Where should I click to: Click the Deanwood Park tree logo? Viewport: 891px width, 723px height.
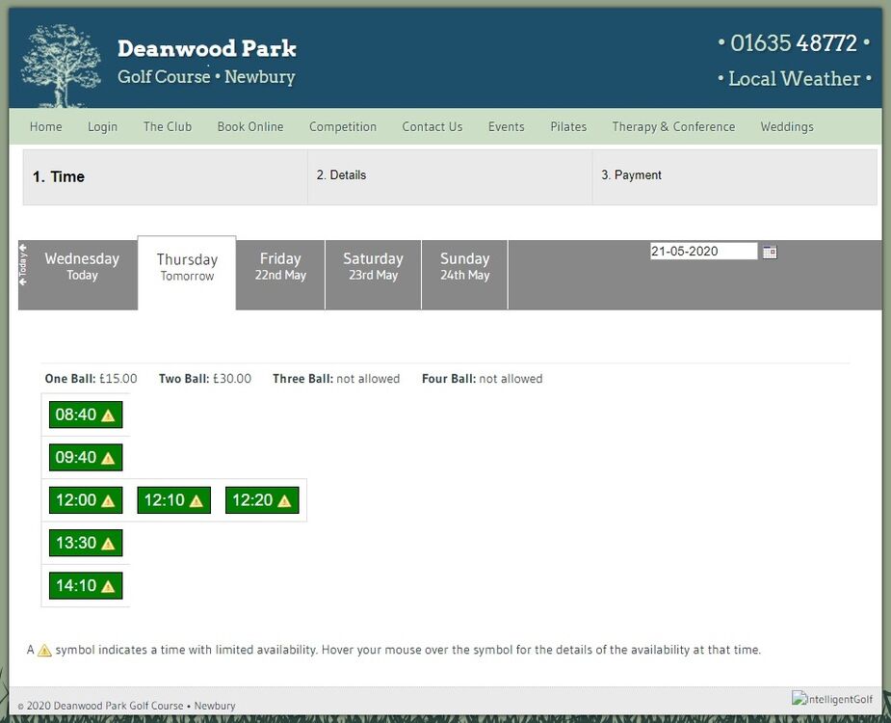pos(61,65)
